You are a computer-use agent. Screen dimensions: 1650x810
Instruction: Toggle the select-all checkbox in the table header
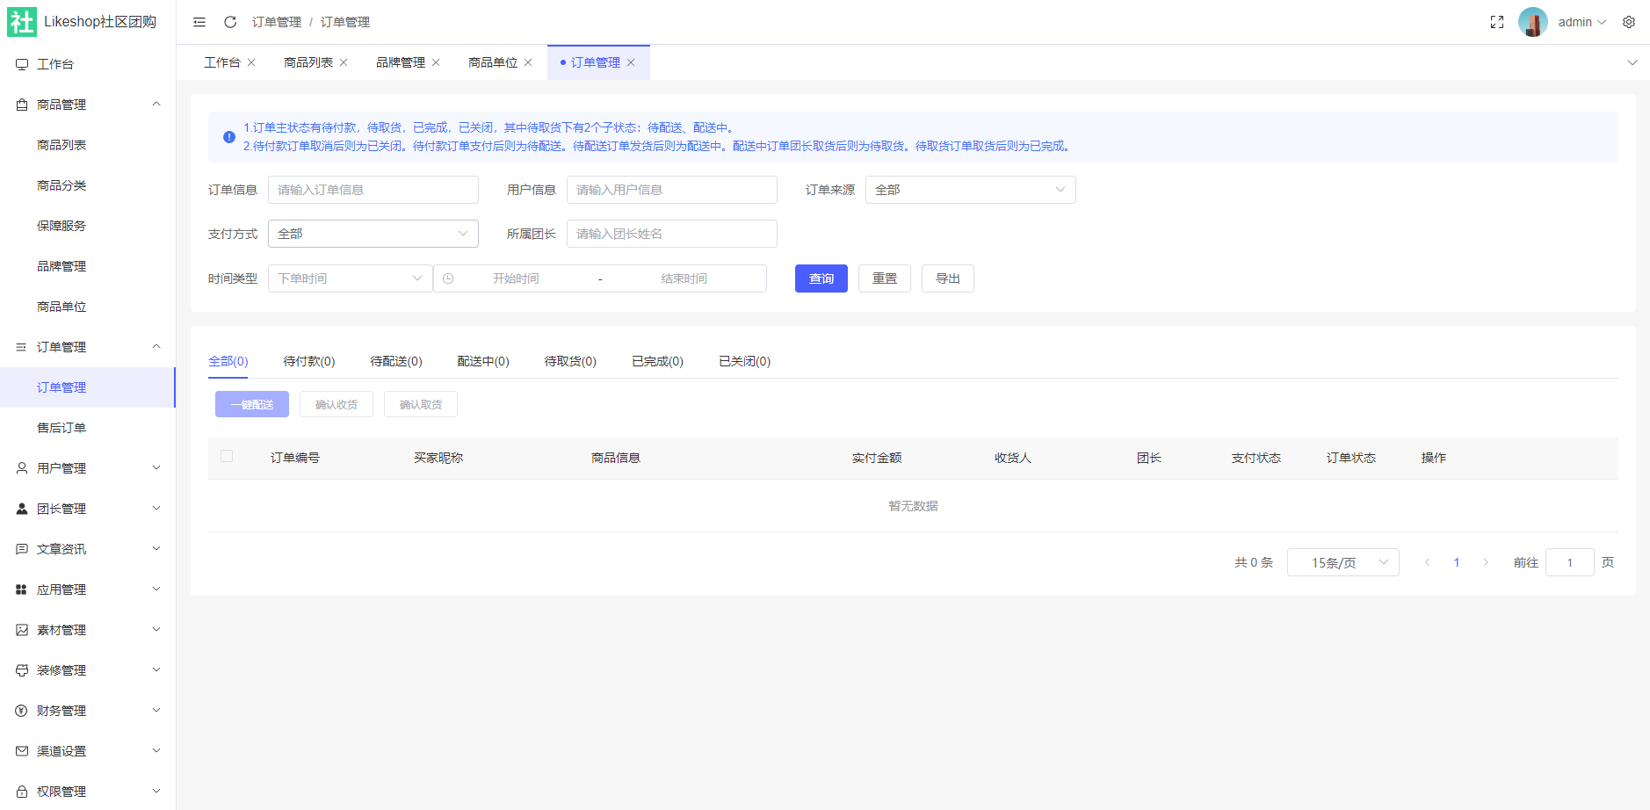coord(227,456)
